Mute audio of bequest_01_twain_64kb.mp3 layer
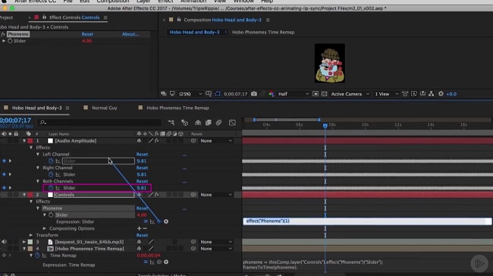 pyautogui.click(x=4, y=242)
